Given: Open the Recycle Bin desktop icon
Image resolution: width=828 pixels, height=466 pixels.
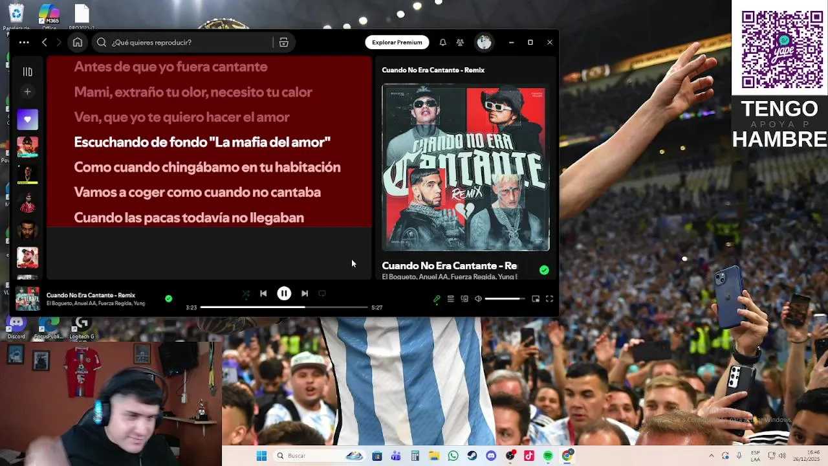Looking at the screenshot, I should pyautogui.click(x=16, y=16).
